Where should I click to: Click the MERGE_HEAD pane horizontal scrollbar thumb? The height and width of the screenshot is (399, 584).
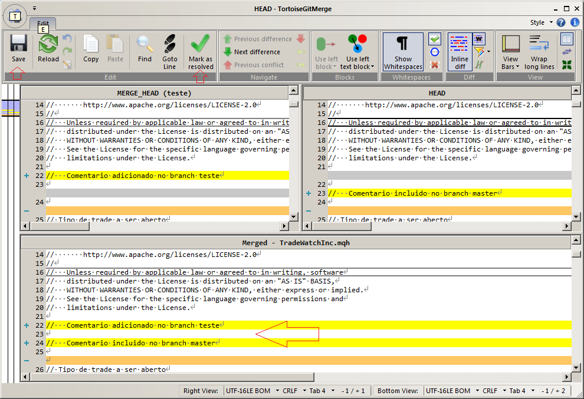click(x=59, y=226)
